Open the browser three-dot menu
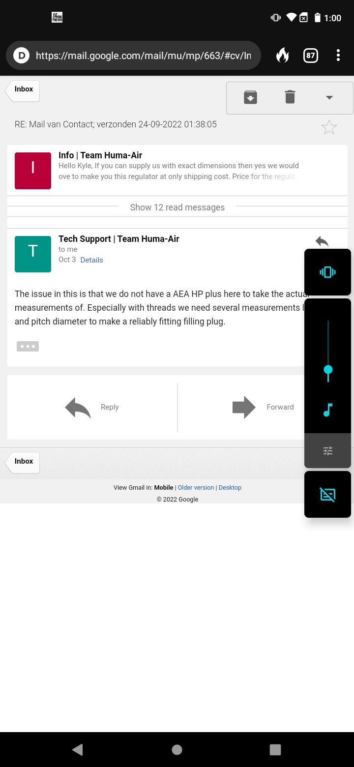The width and height of the screenshot is (354, 767). pos(338,56)
